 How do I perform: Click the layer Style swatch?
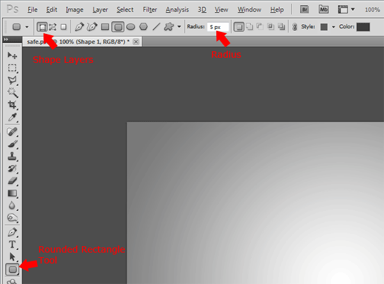coord(324,27)
